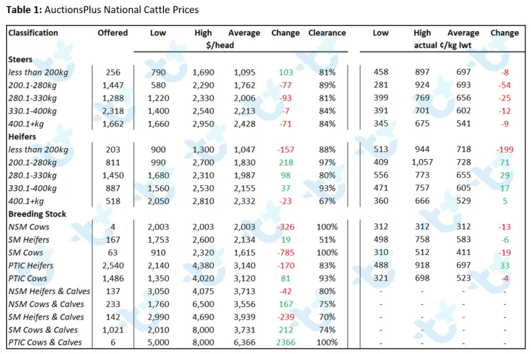Click the '1,762' average price cell
This screenshot has height=354, width=531.
point(245,85)
